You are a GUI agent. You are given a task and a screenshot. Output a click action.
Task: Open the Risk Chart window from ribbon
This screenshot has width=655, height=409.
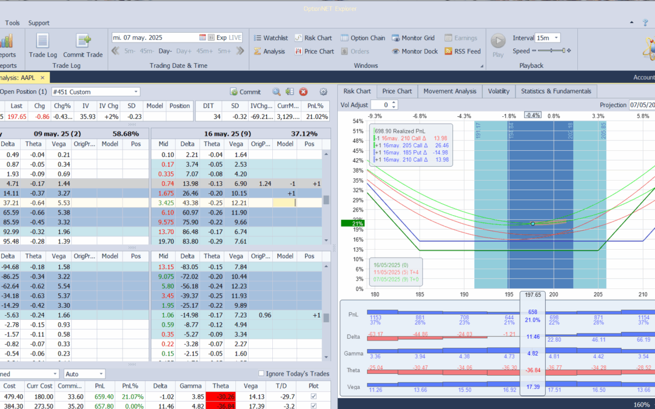313,38
